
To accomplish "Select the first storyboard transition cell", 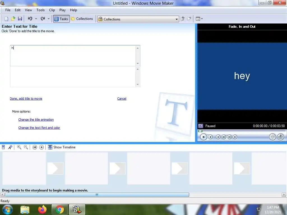I will tap(55, 168).
